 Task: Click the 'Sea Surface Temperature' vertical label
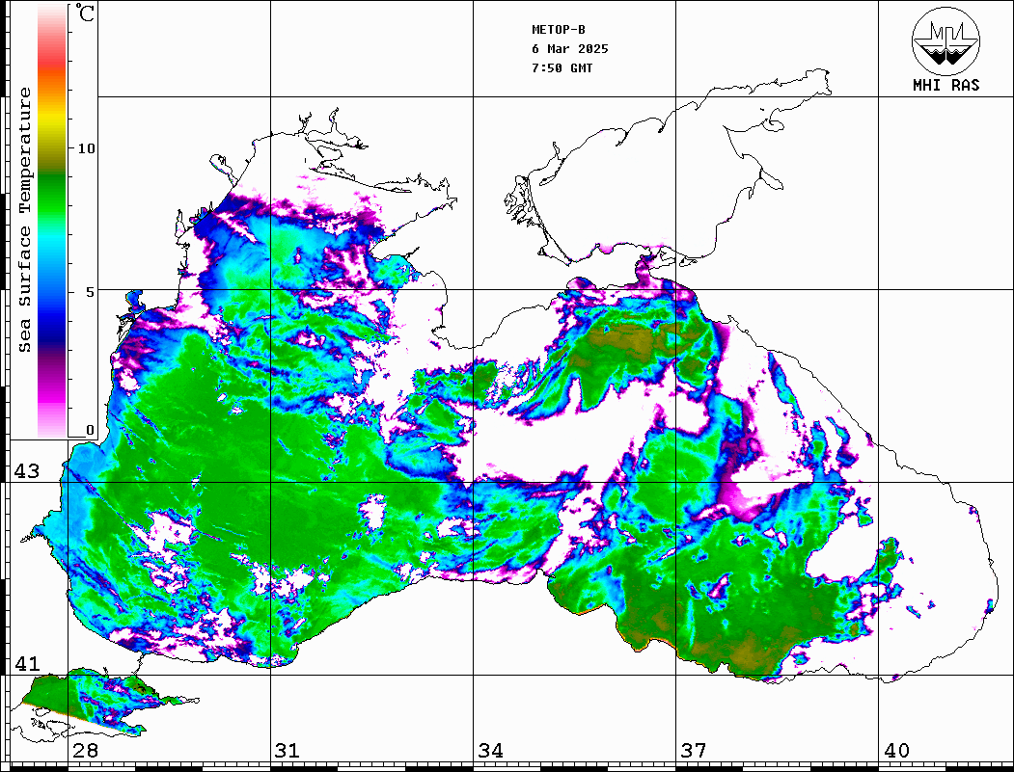tap(24, 221)
